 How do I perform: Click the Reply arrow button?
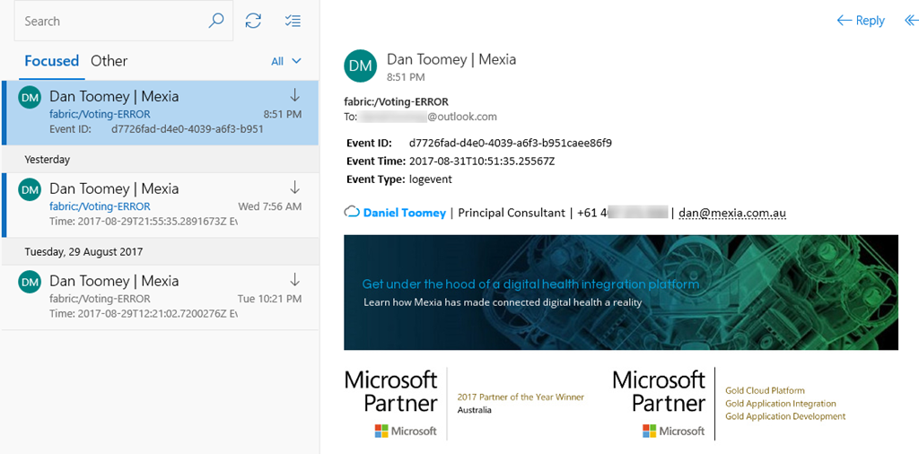pyautogui.click(x=860, y=21)
